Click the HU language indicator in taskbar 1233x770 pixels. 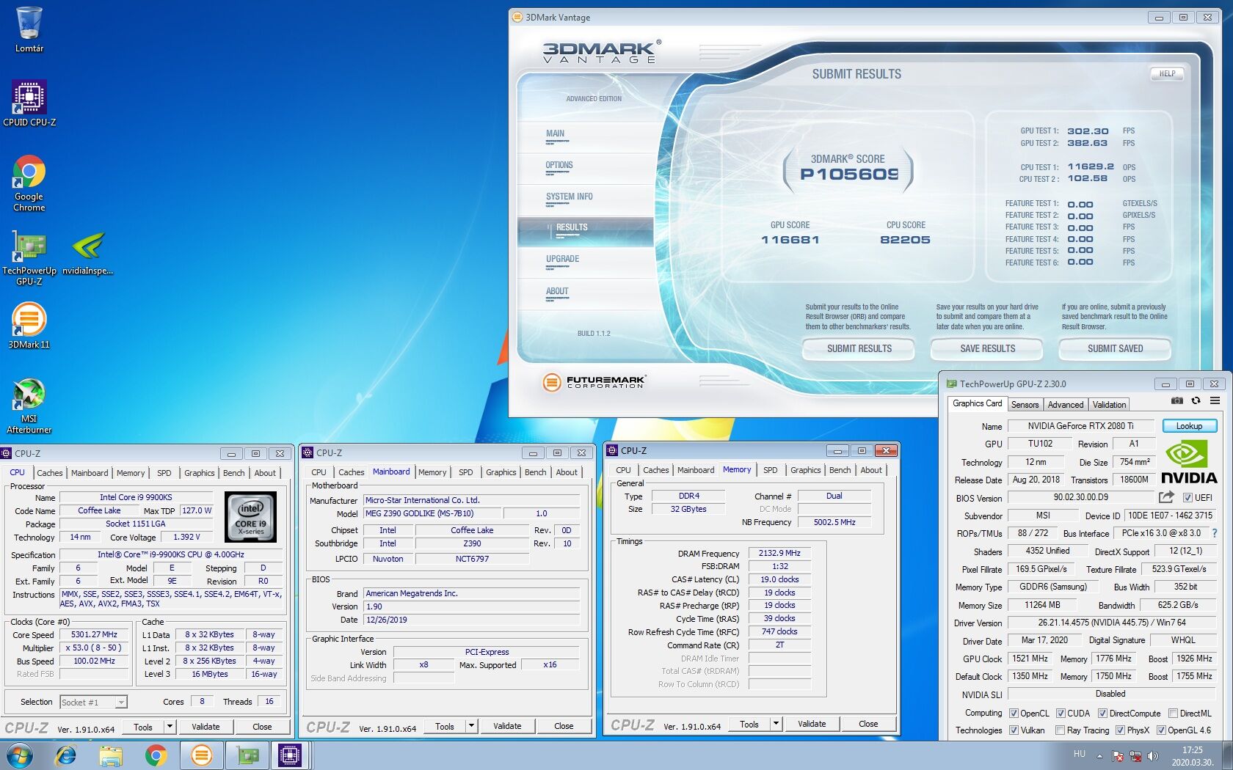pyautogui.click(x=1079, y=754)
